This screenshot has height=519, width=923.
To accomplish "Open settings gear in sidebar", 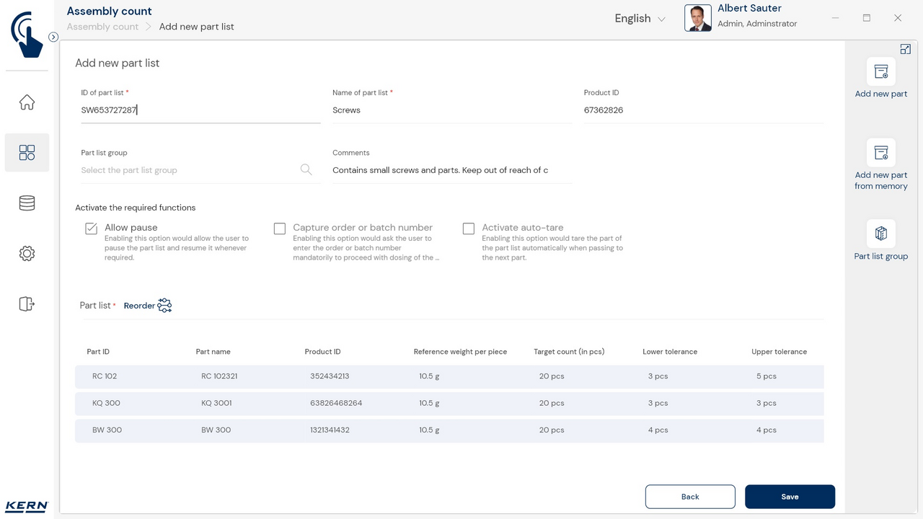I will coord(27,254).
